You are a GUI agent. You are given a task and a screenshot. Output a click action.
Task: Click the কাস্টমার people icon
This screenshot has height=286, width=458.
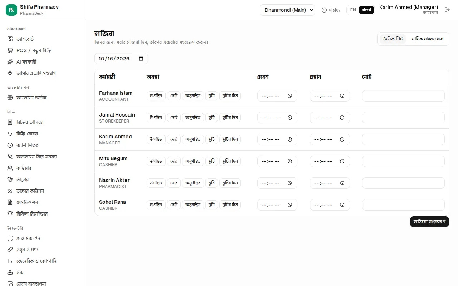coord(10,168)
